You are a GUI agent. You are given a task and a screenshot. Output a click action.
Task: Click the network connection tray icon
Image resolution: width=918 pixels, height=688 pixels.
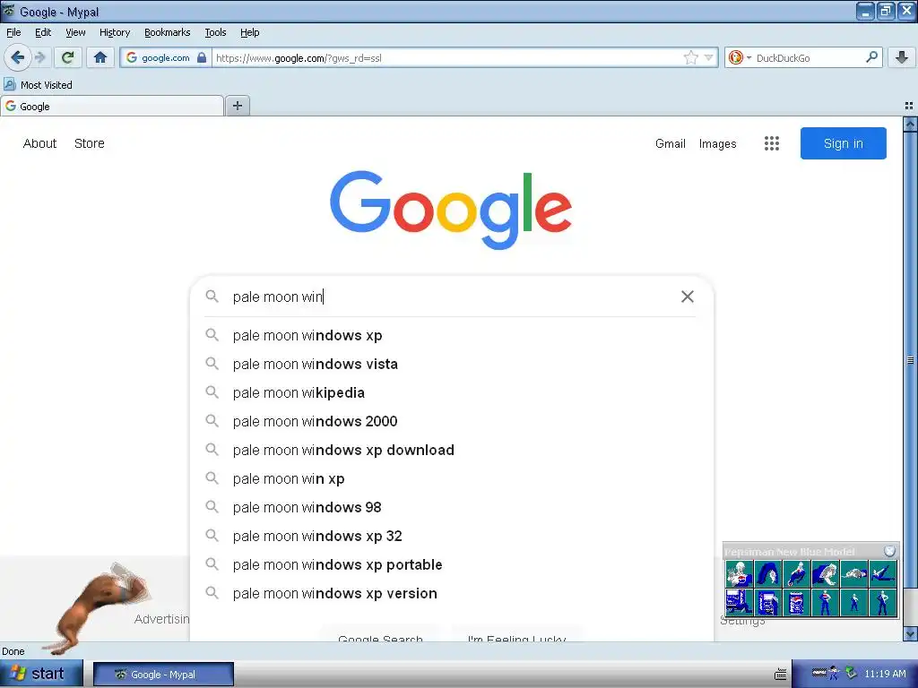click(851, 674)
